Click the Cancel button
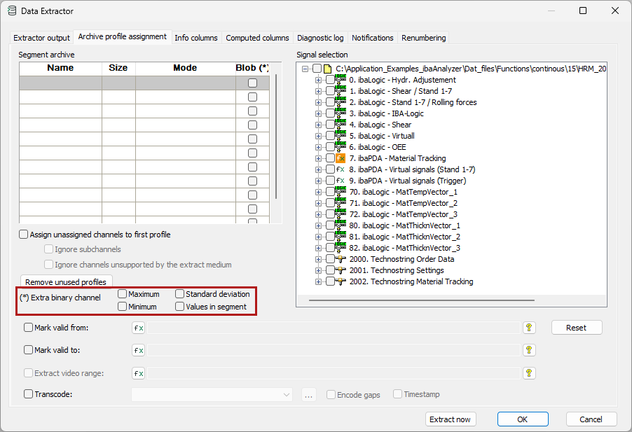This screenshot has width=632, height=432. pos(591,419)
